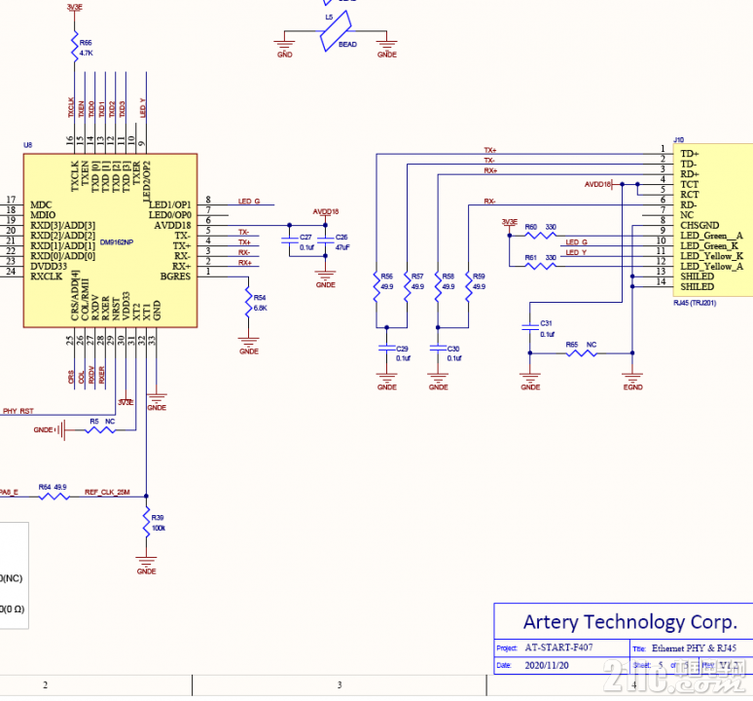Click the AVDD18 power label above C26
753x701 pixels.
pos(326,211)
